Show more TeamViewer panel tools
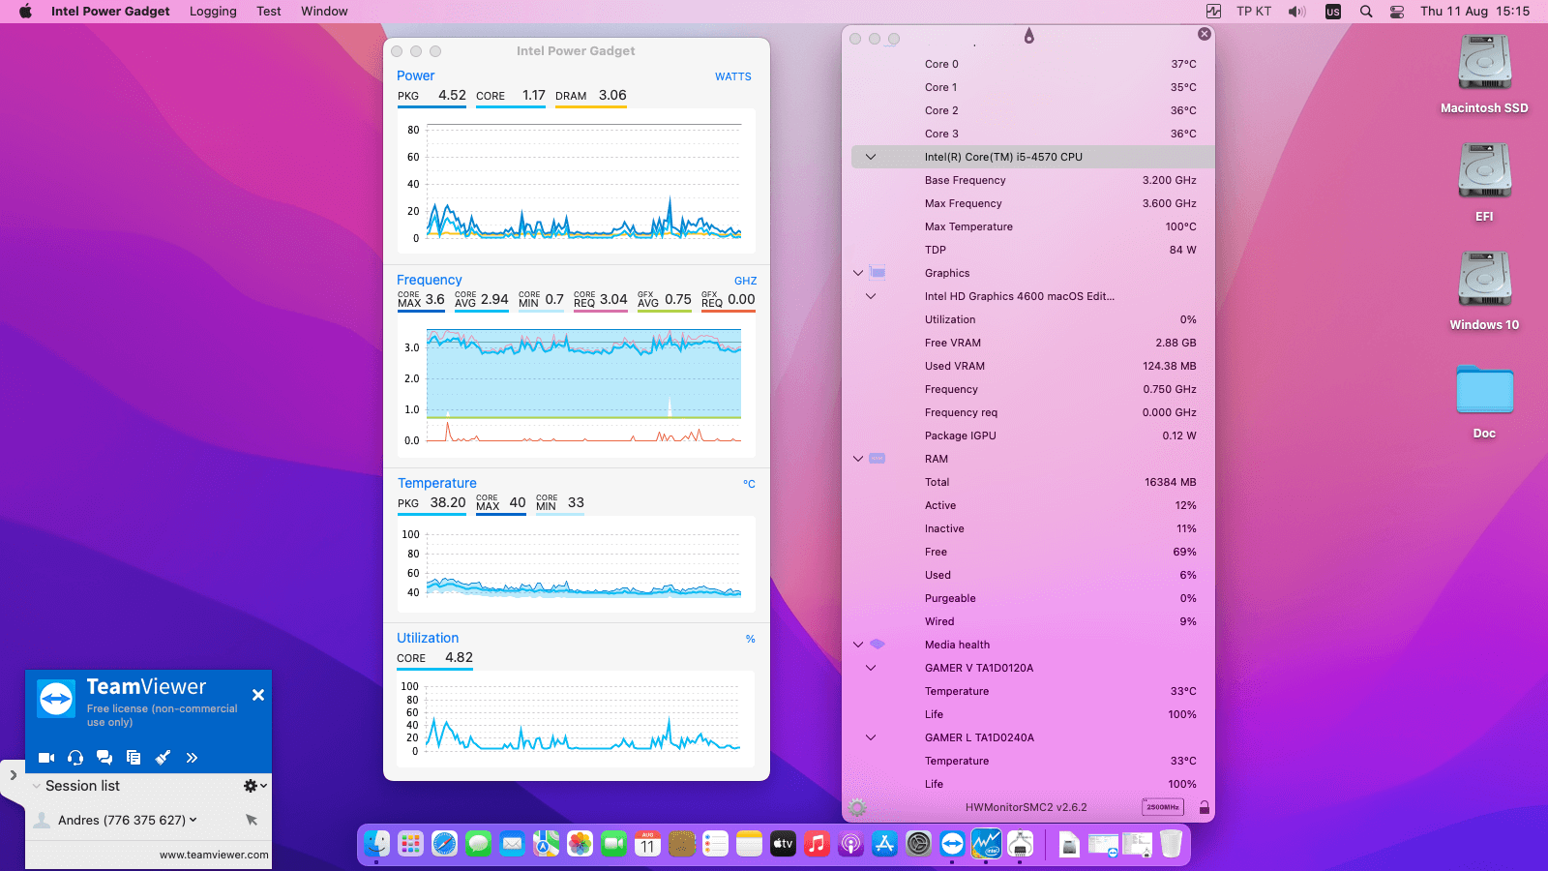 pyautogui.click(x=192, y=758)
